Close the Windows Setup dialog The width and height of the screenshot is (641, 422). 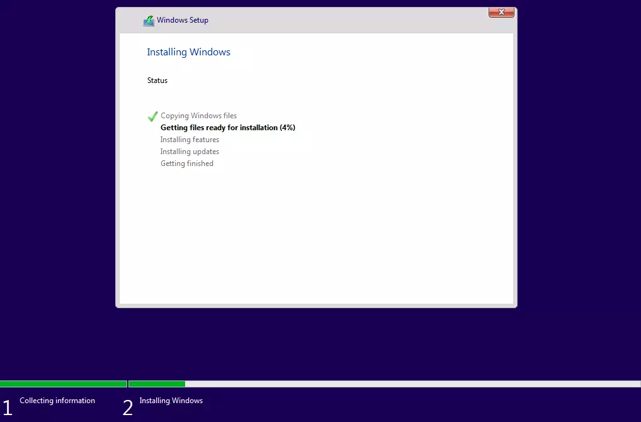501,12
